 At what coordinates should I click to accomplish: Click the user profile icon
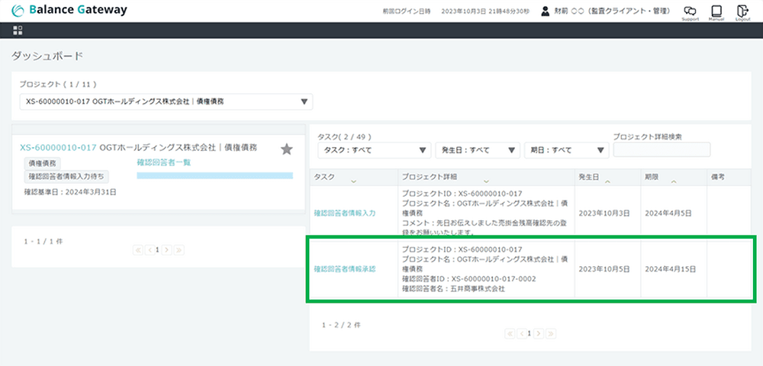point(546,11)
